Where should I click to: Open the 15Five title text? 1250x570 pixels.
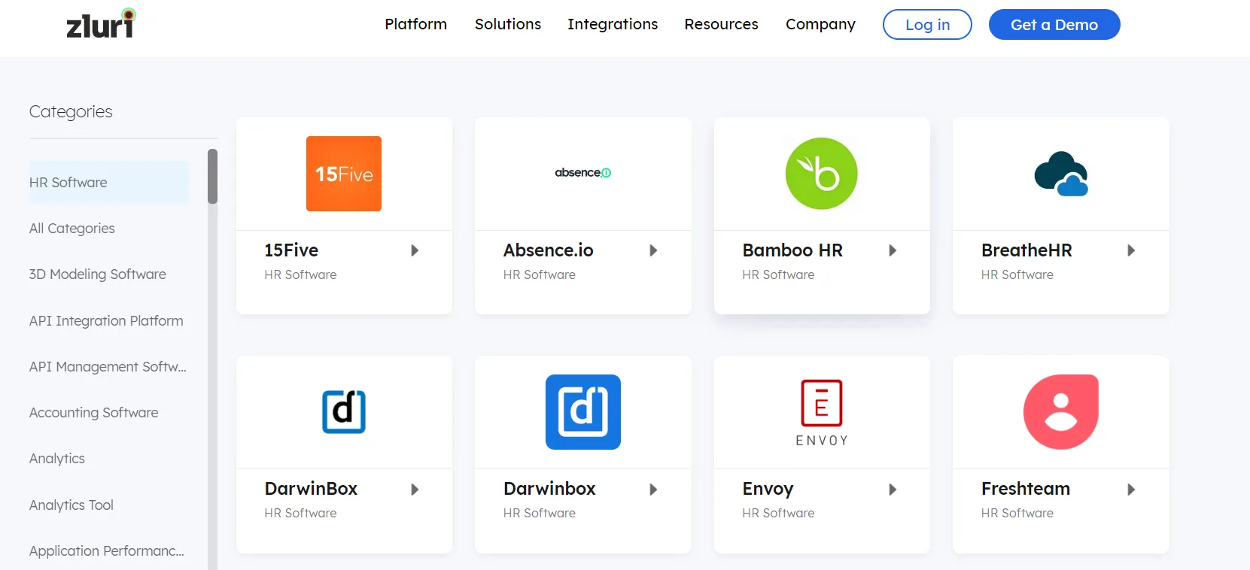pos(291,250)
